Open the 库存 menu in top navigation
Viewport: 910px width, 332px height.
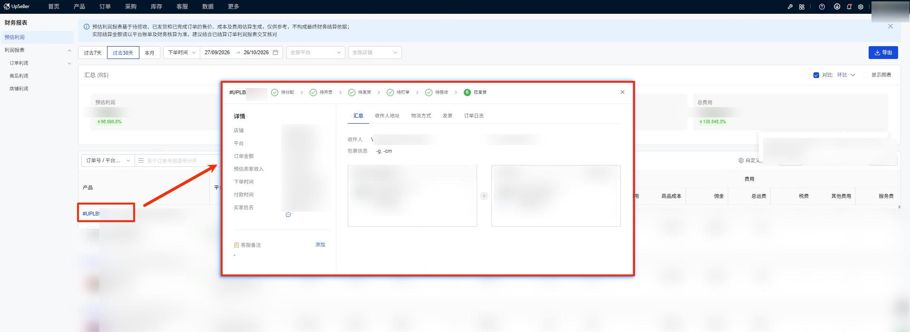coord(157,7)
